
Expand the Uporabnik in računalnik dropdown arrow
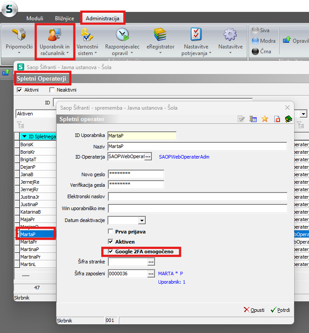(x=67, y=53)
